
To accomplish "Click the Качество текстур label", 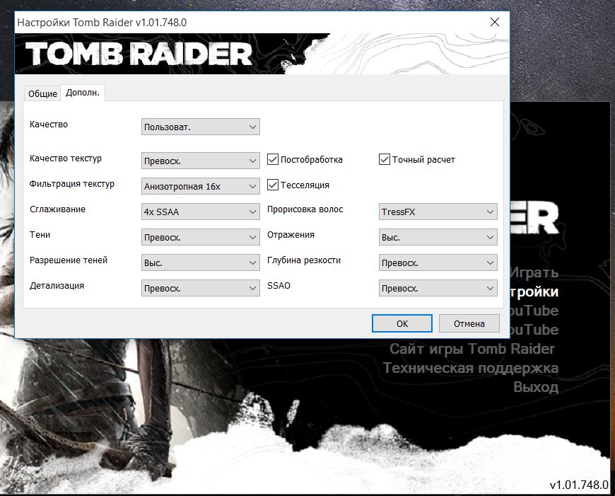I will (x=66, y=158).
